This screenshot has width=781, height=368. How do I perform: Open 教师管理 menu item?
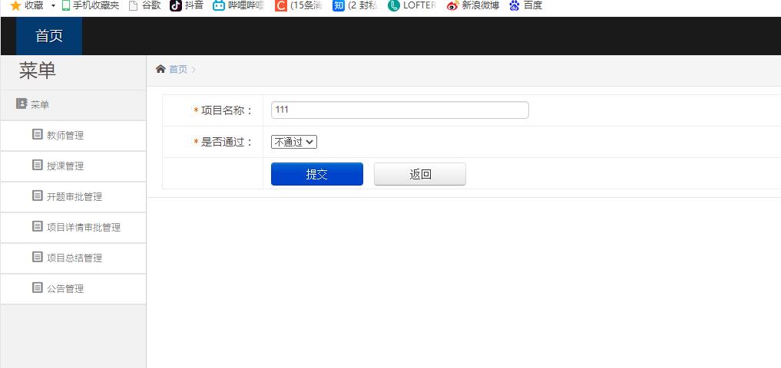pyautogui.click(x=73, y=135)
